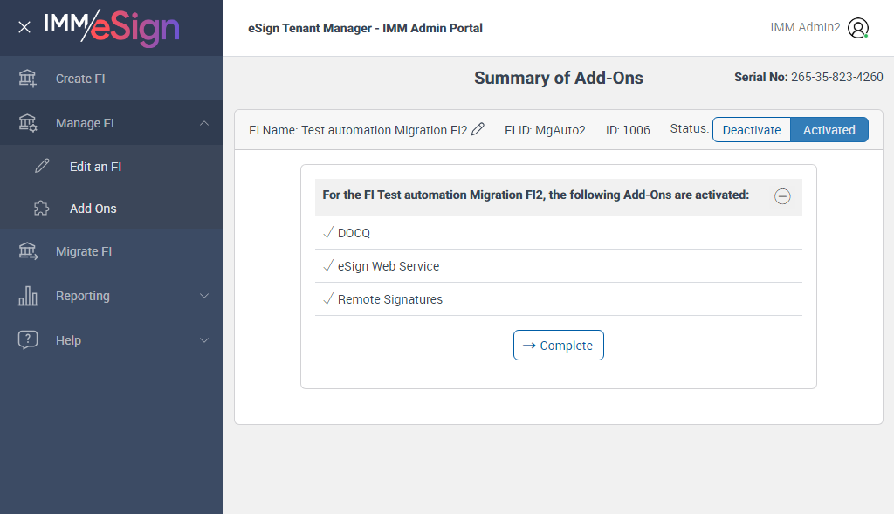Click the Add-Ons puzzle piece icon
The height and width of the screenshot is (514, 894).
(42, 209)
